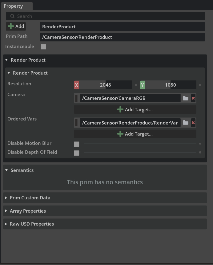The height and width of the screenshot is (265, 213).
Task: Click the Prim Path input field
Action: point(123,37)
